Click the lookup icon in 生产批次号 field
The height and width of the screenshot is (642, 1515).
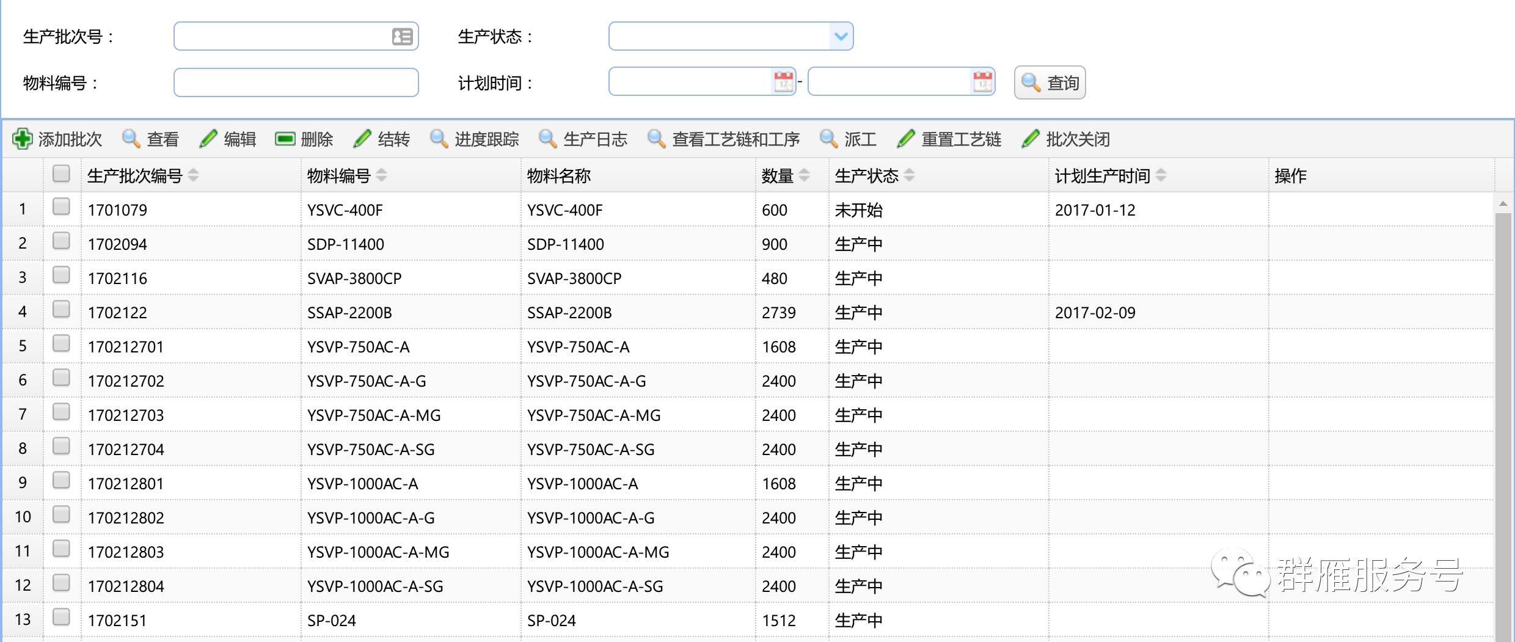pyautogui.click(x=402, y=37)
